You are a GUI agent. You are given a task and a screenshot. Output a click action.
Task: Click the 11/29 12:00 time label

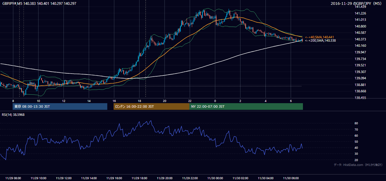coord(63,178)
